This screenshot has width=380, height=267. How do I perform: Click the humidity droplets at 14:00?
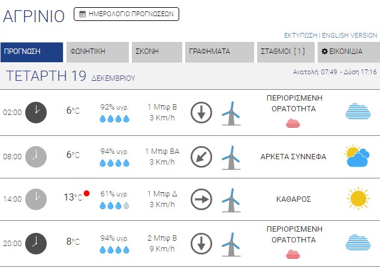(114, 205)
